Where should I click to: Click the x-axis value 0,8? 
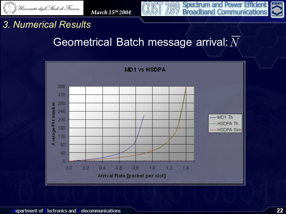click(x=136, y=168)
